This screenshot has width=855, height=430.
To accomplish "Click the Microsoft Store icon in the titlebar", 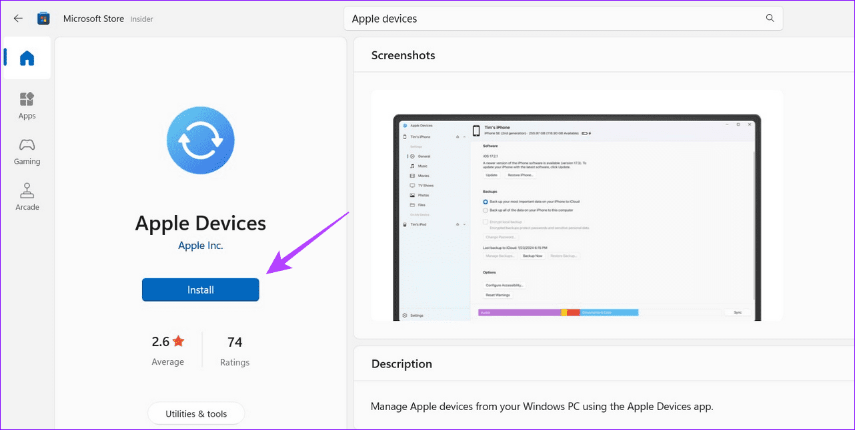I will [x=43, y=18].
